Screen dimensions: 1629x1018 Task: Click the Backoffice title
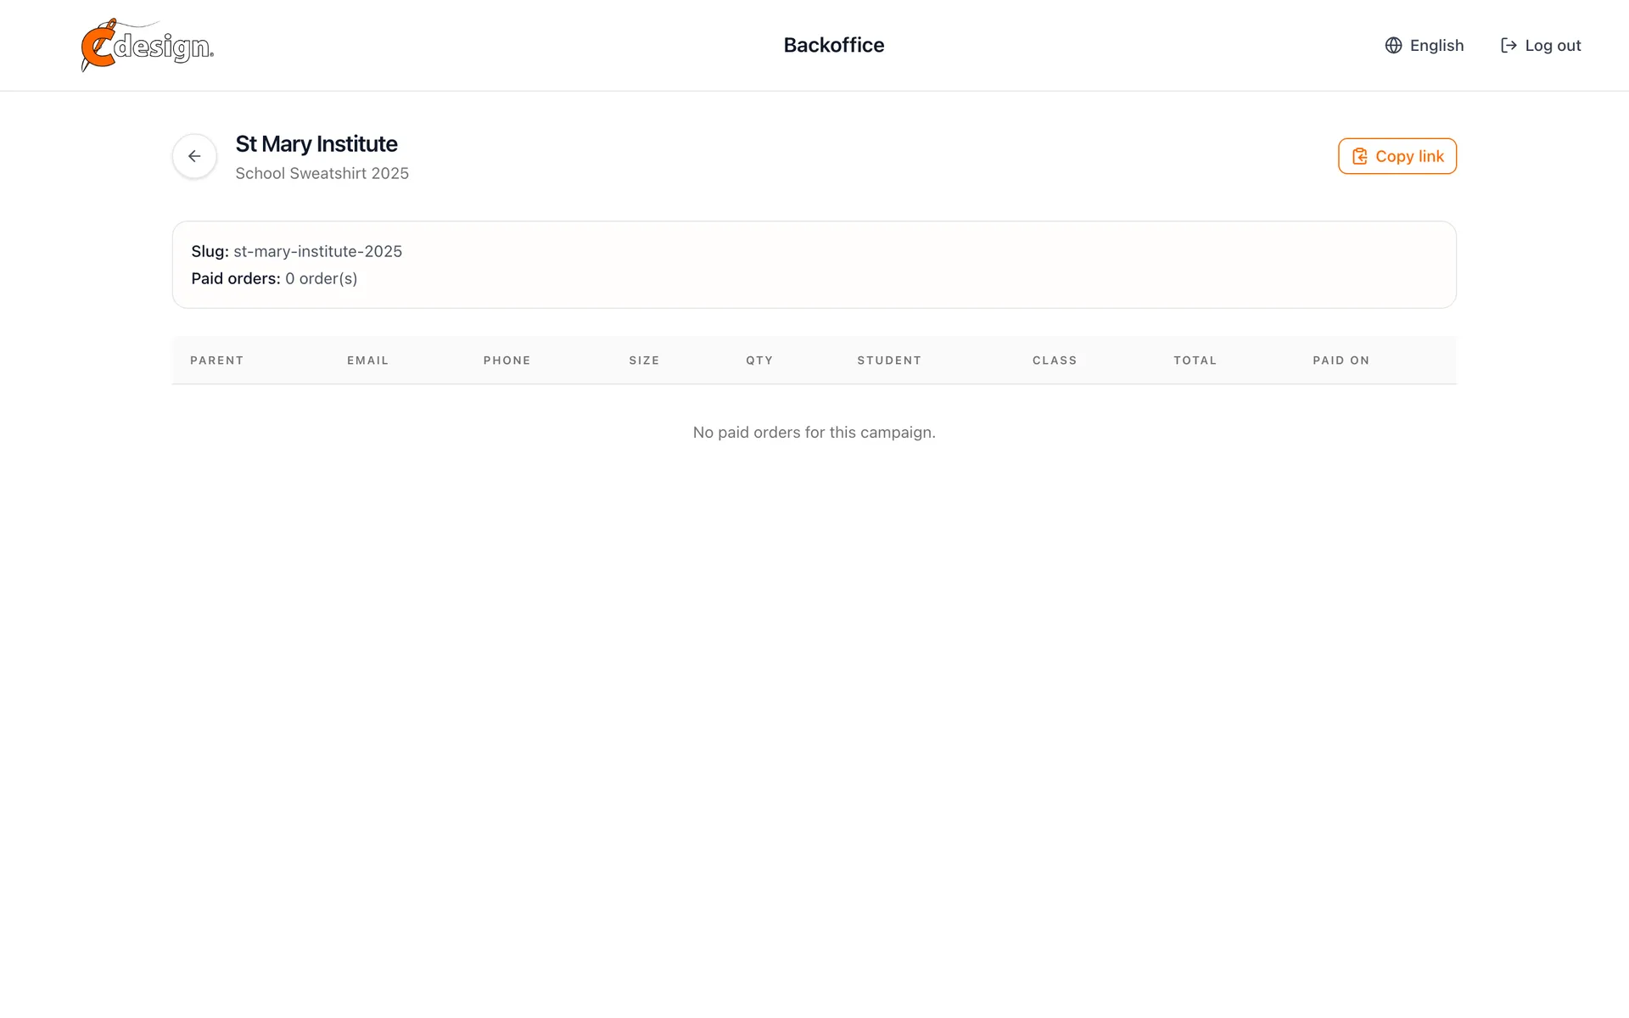(834, 45)
